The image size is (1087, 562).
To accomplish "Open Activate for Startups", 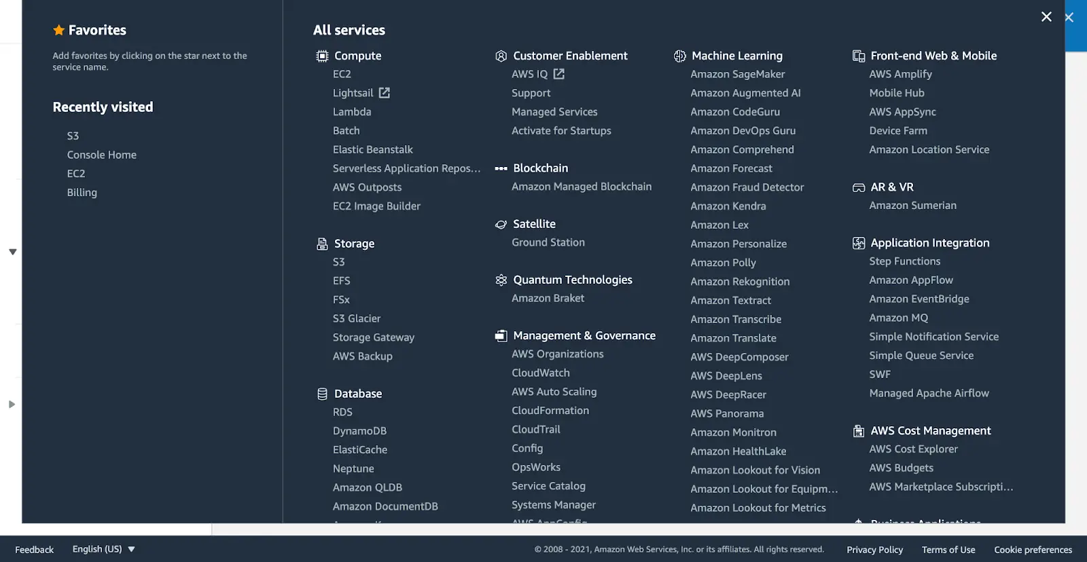I will point(561,131).
